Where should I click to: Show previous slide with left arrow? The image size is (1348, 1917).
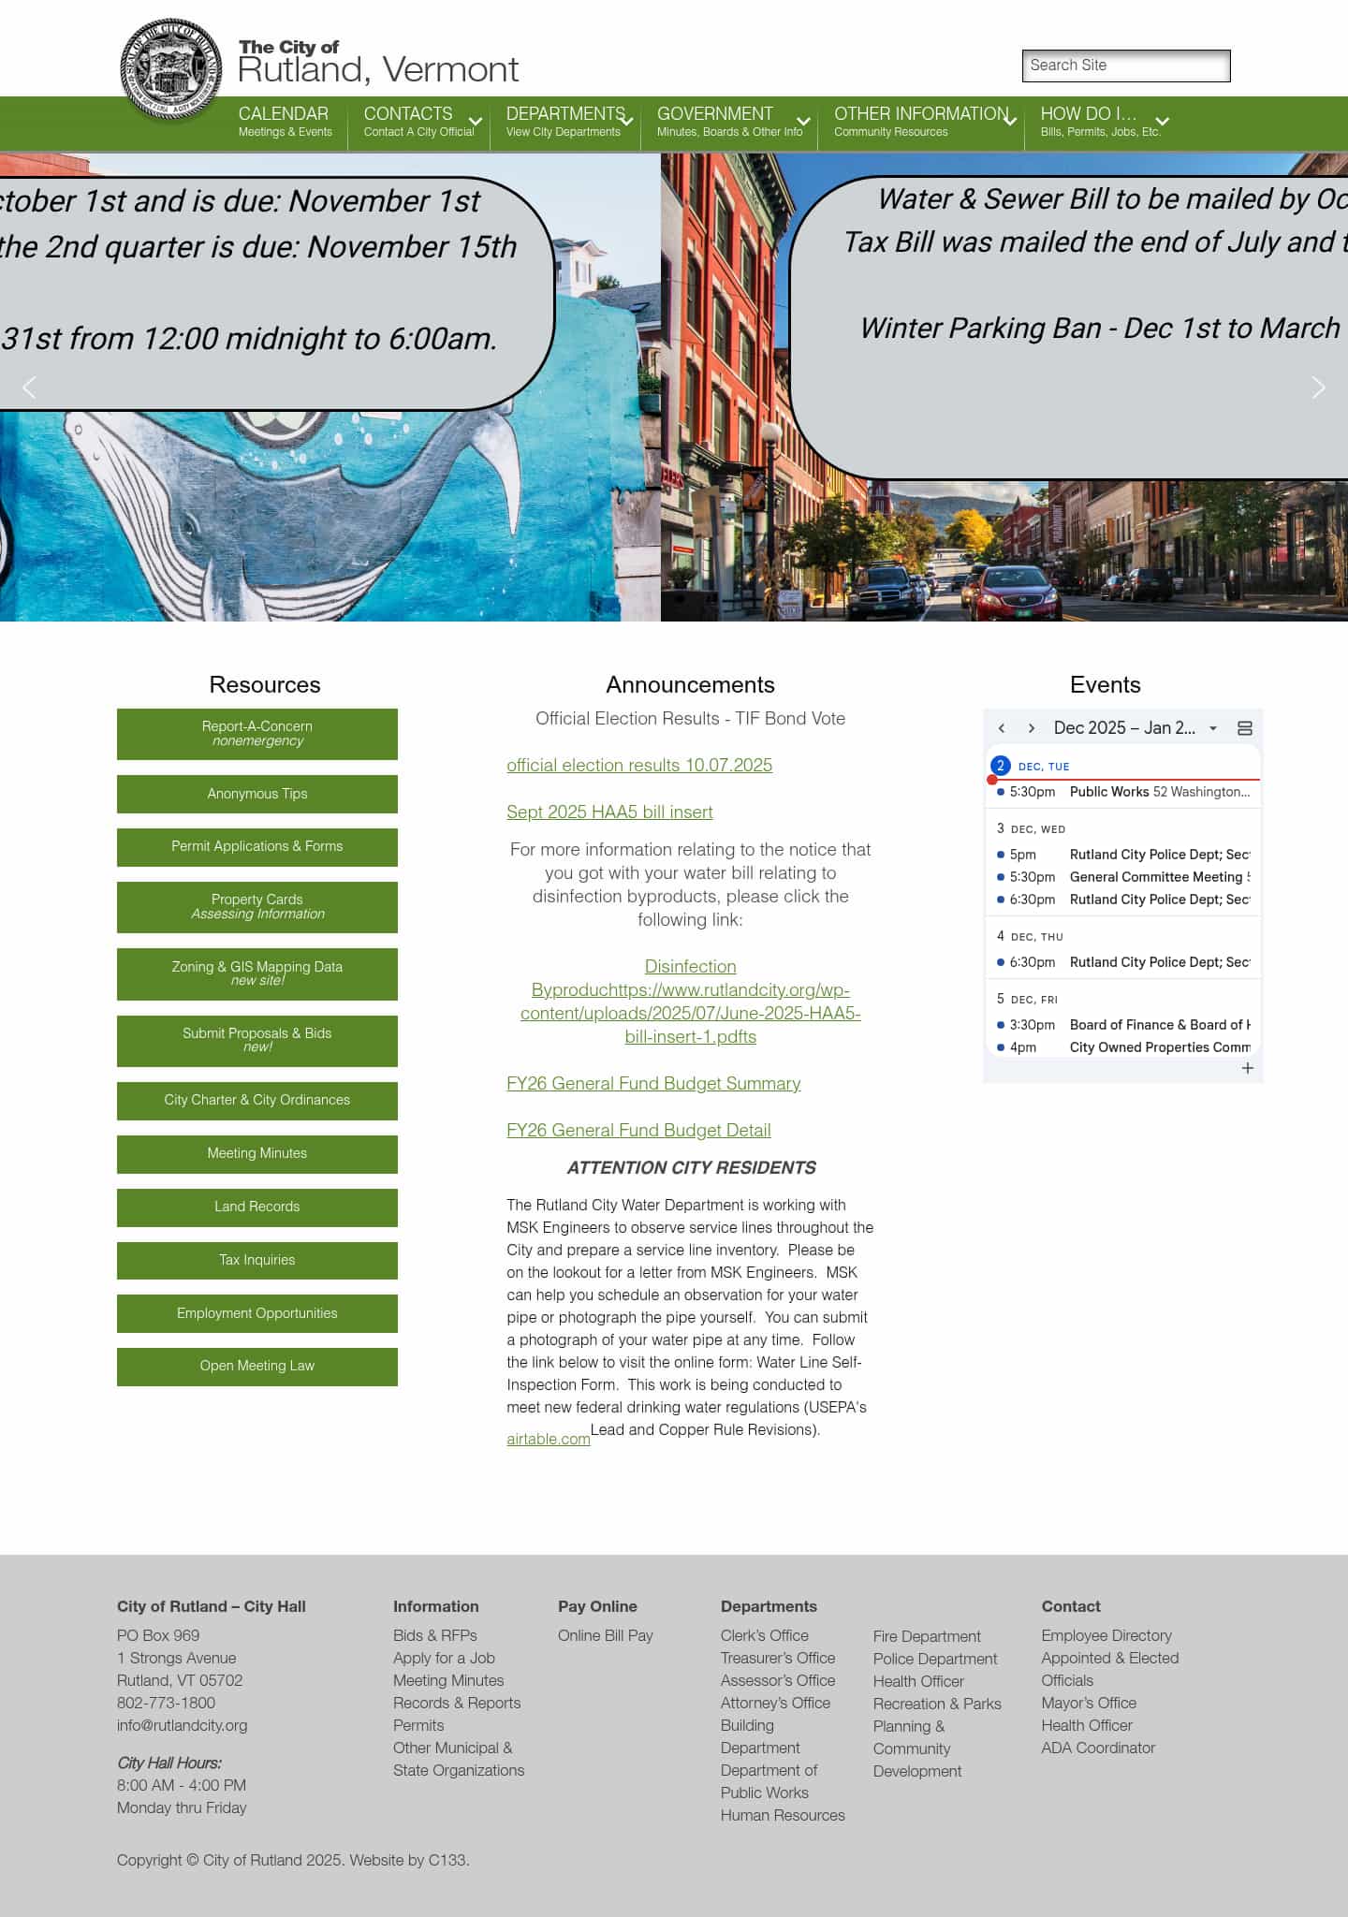point(29,387)
